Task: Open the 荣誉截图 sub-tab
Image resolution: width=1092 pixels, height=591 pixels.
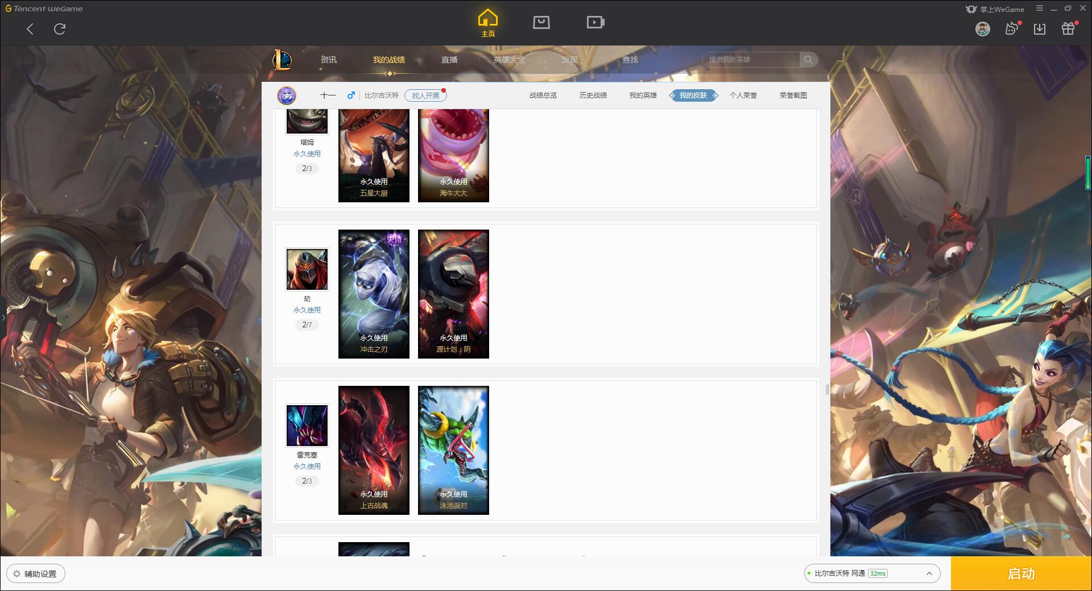Action: 793,95
